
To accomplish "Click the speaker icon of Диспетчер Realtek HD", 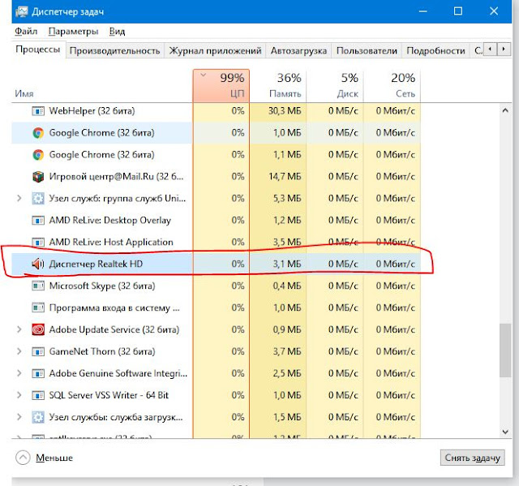I will point(38,264).
